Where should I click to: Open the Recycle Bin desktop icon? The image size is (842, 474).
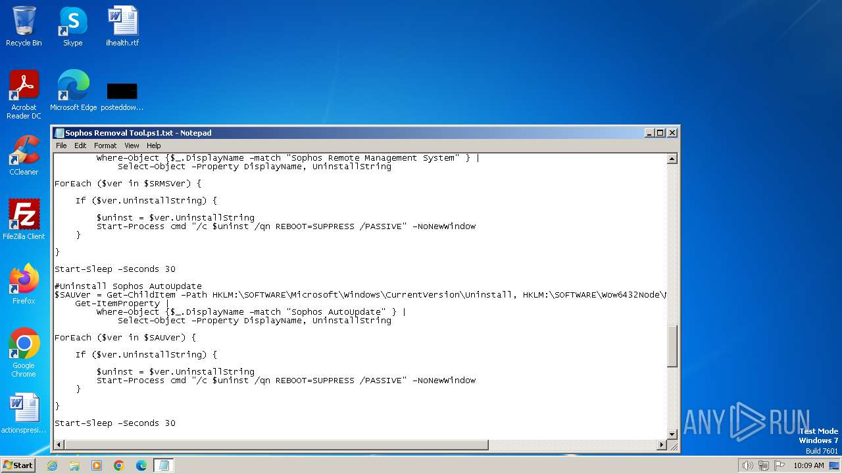click(24, 26)
